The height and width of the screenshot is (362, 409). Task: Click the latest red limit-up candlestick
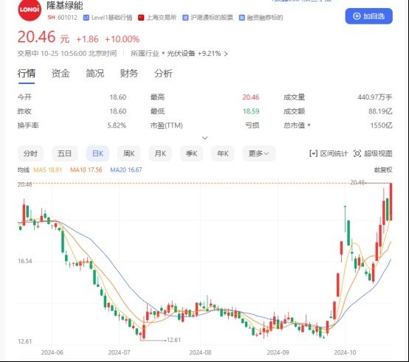point(391,201)
